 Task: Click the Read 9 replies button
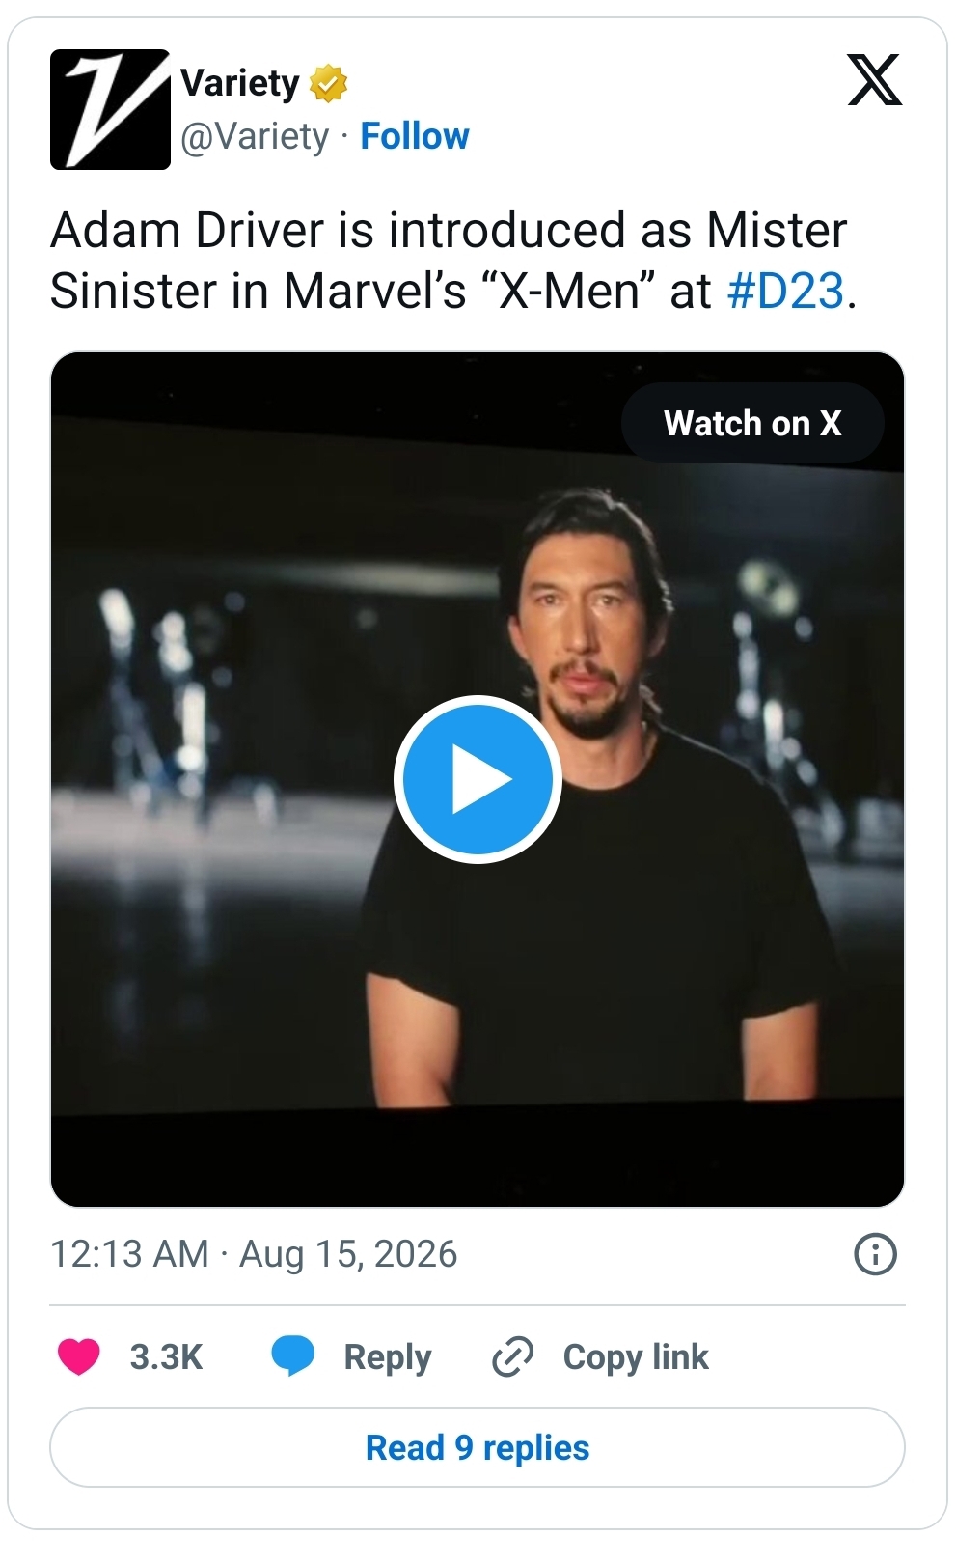478,1447
